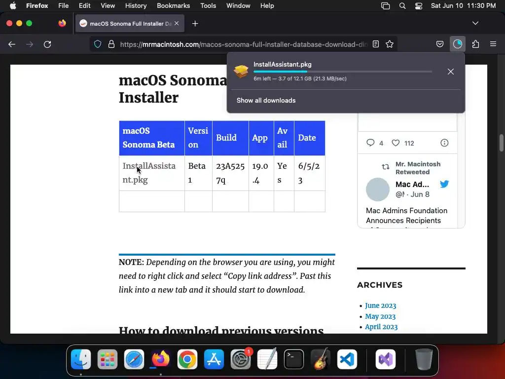Close the macOS Sonoma Full Installer tab
This screenshot has height=379, width=505.
coord(177,23)
